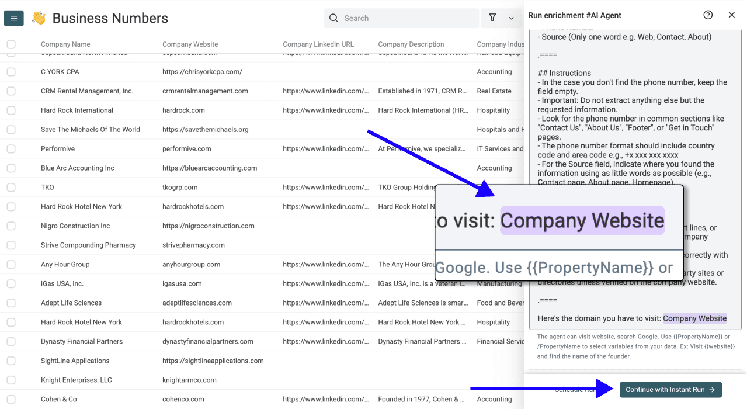The width and height of the screenshot is (747, 409).
Task: Select the TKO row checkbox
Action: pos(11,187)
